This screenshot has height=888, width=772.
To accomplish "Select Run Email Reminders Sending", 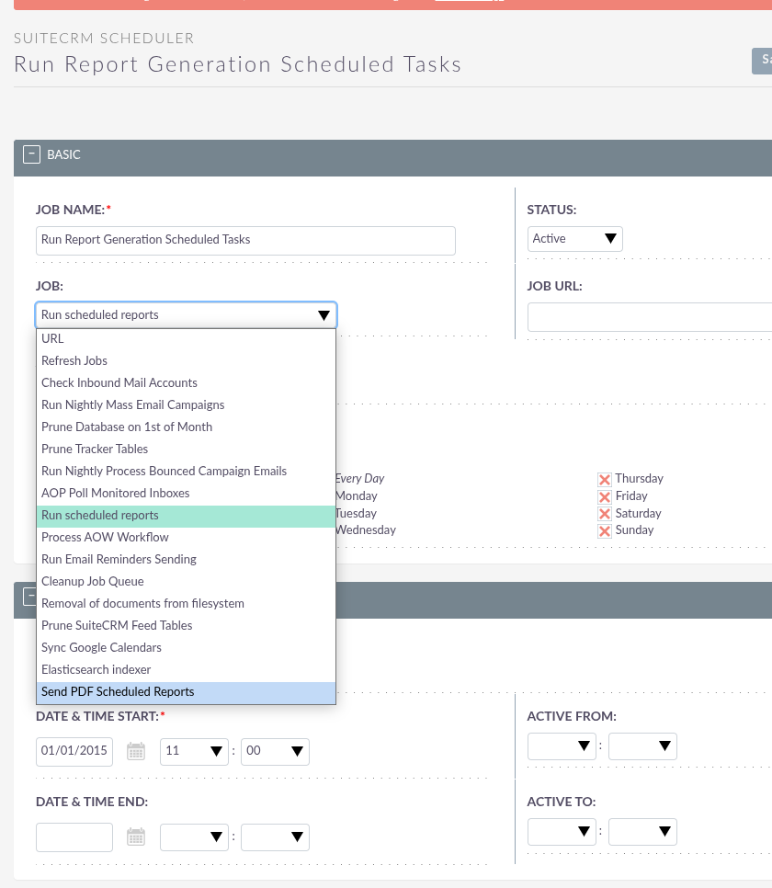I will click(186, 560).
